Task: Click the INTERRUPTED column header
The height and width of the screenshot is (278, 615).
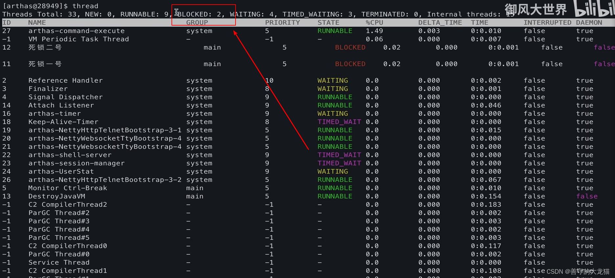Action: point(547,22)
